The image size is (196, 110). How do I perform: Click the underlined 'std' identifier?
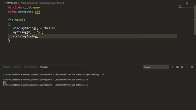coord(37,12)
